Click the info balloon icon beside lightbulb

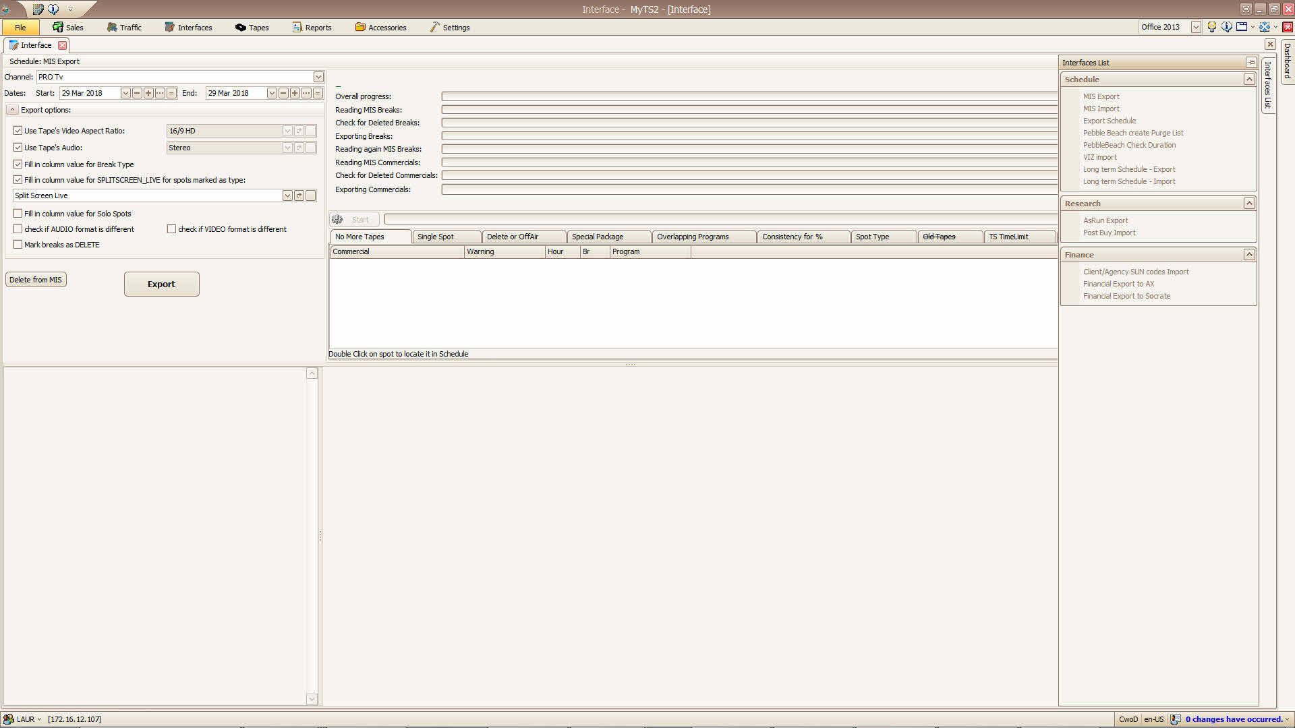(1227, 27)
